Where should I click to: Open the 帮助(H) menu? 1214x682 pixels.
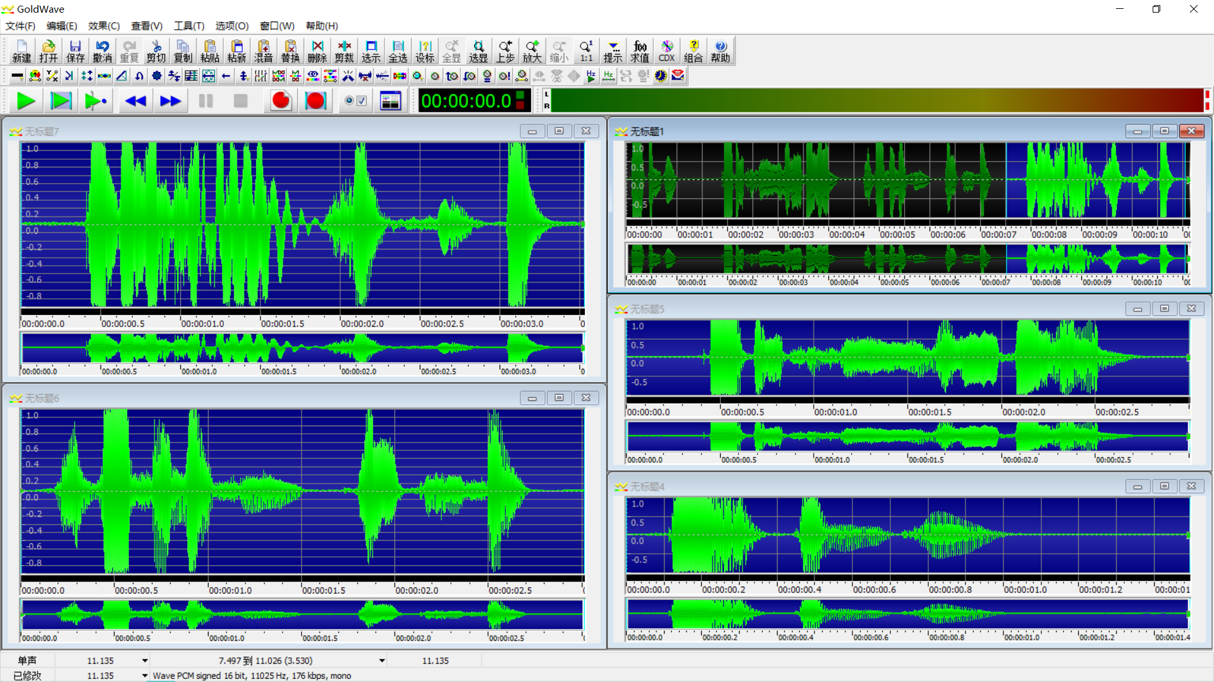[322, 26]
